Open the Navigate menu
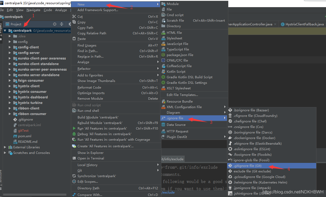The image size is (326, 197). [x=33, y=10]
